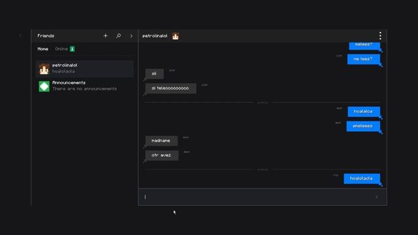Click the hoalolaola preview under petrolinalol
The height and width of the screenshot is (235, 418).
pos(63,71)
